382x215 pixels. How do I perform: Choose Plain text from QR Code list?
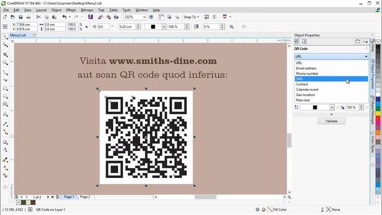tap(331, 100)
